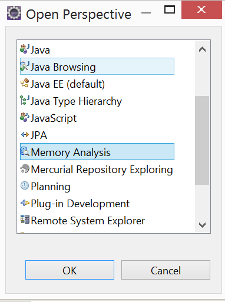Image resolution: width=225 pixels, height=302 pixels.
Task: Select Remote System Explorer row
Action: [97, 220]
